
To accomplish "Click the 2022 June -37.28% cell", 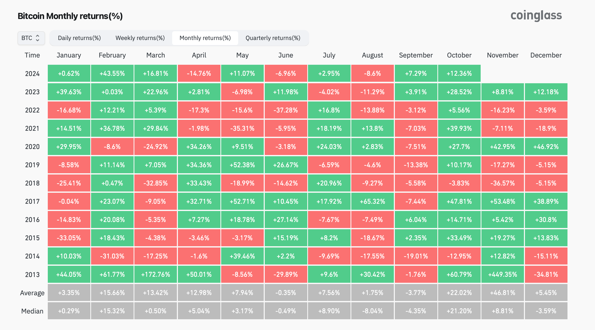I will tap(286, 110).
